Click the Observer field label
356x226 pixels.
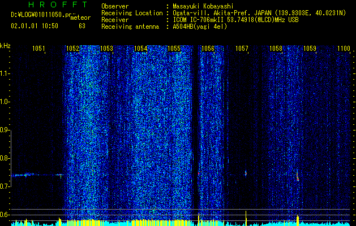pyautogui.click(x=115, y=6)
